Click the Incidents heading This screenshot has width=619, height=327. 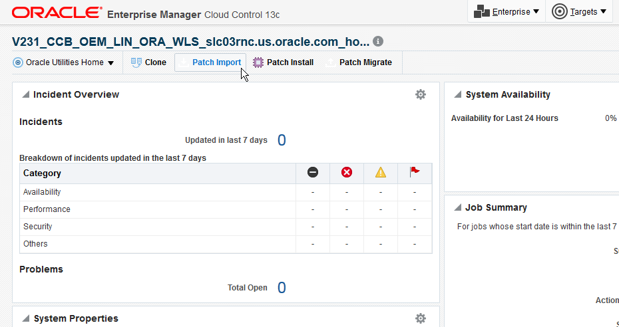tap(41, 122)
